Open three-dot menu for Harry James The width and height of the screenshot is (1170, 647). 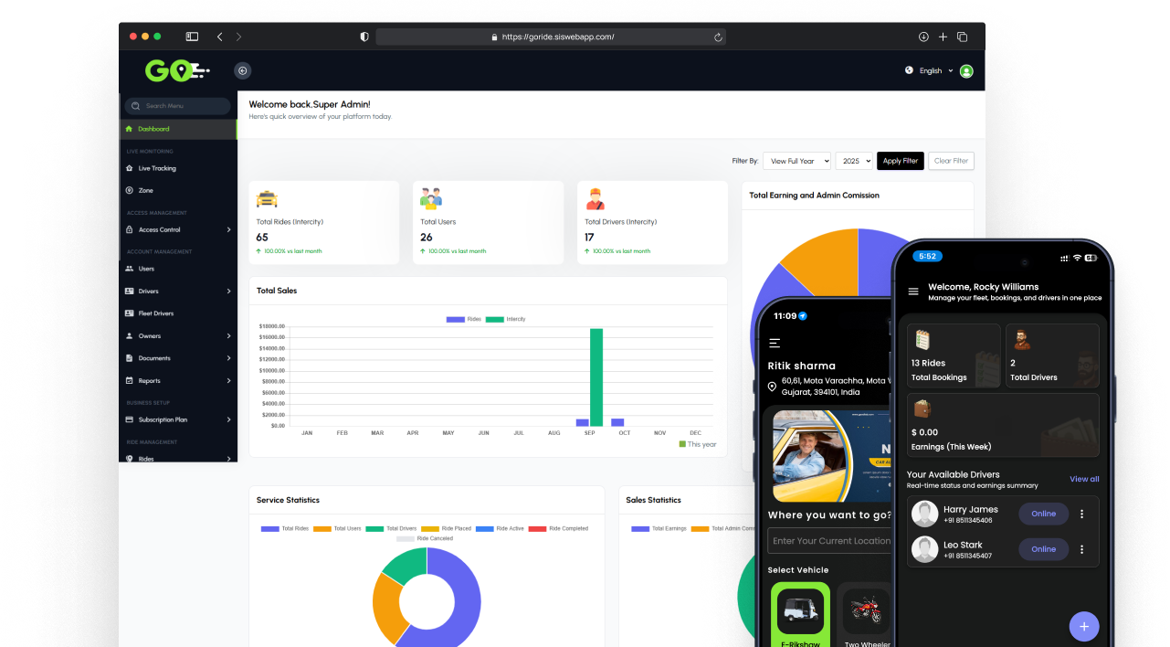pyautogui.click(x=1082, y=514)
